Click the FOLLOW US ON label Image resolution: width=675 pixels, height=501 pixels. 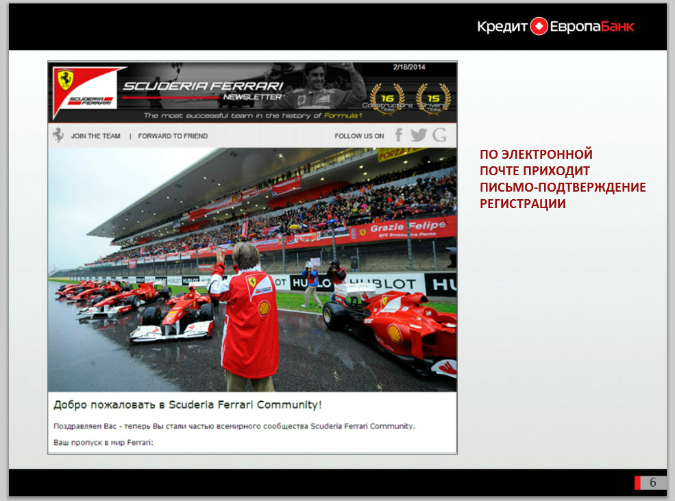tap(360, 136)
